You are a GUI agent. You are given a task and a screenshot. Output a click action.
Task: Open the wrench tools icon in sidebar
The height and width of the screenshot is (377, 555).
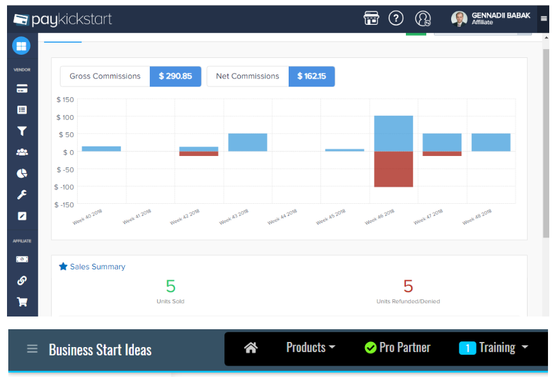[x=22, y=194]
